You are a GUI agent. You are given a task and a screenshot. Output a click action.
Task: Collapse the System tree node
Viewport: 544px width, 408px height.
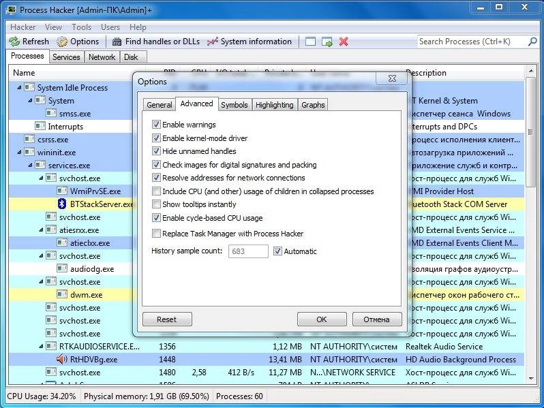click(30, 101)
